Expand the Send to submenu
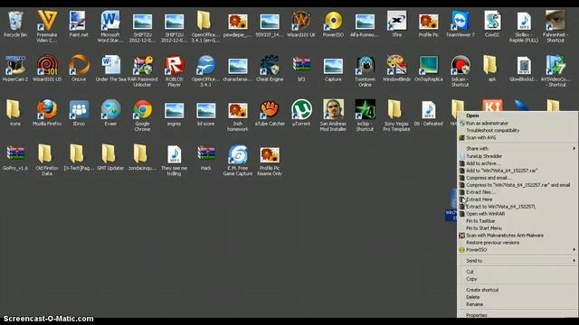This screenshot has height=325, width=579. [517, 261]
